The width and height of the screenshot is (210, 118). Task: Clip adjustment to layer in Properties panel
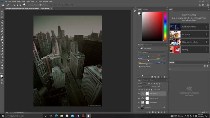(152, 77)
